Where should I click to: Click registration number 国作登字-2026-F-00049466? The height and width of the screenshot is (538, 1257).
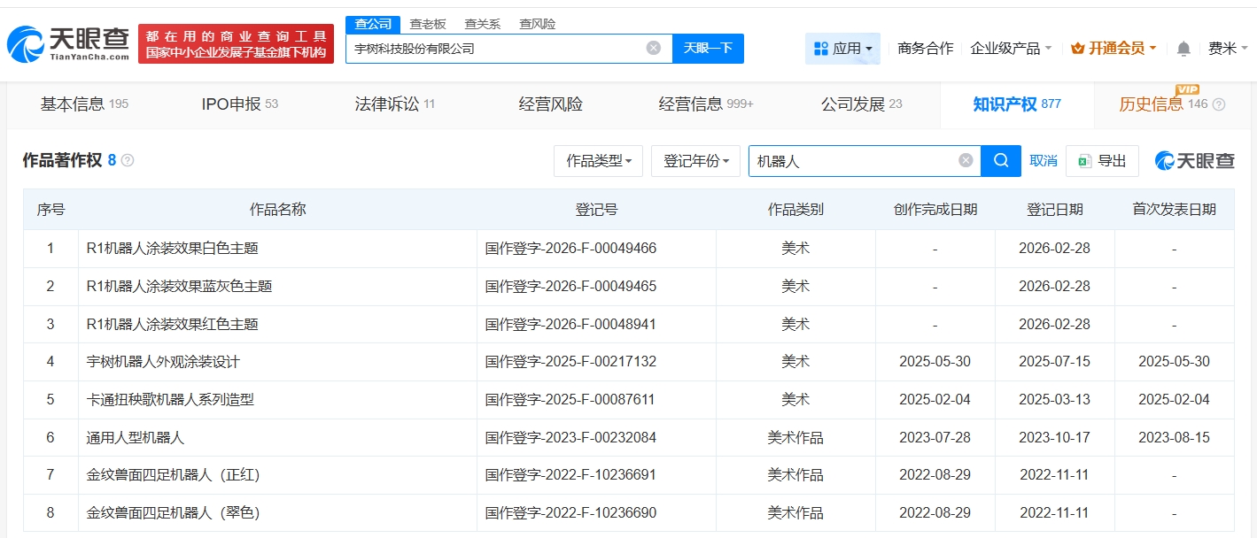point(570,249)
